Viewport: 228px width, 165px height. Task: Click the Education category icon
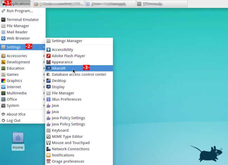click(4, 68)
